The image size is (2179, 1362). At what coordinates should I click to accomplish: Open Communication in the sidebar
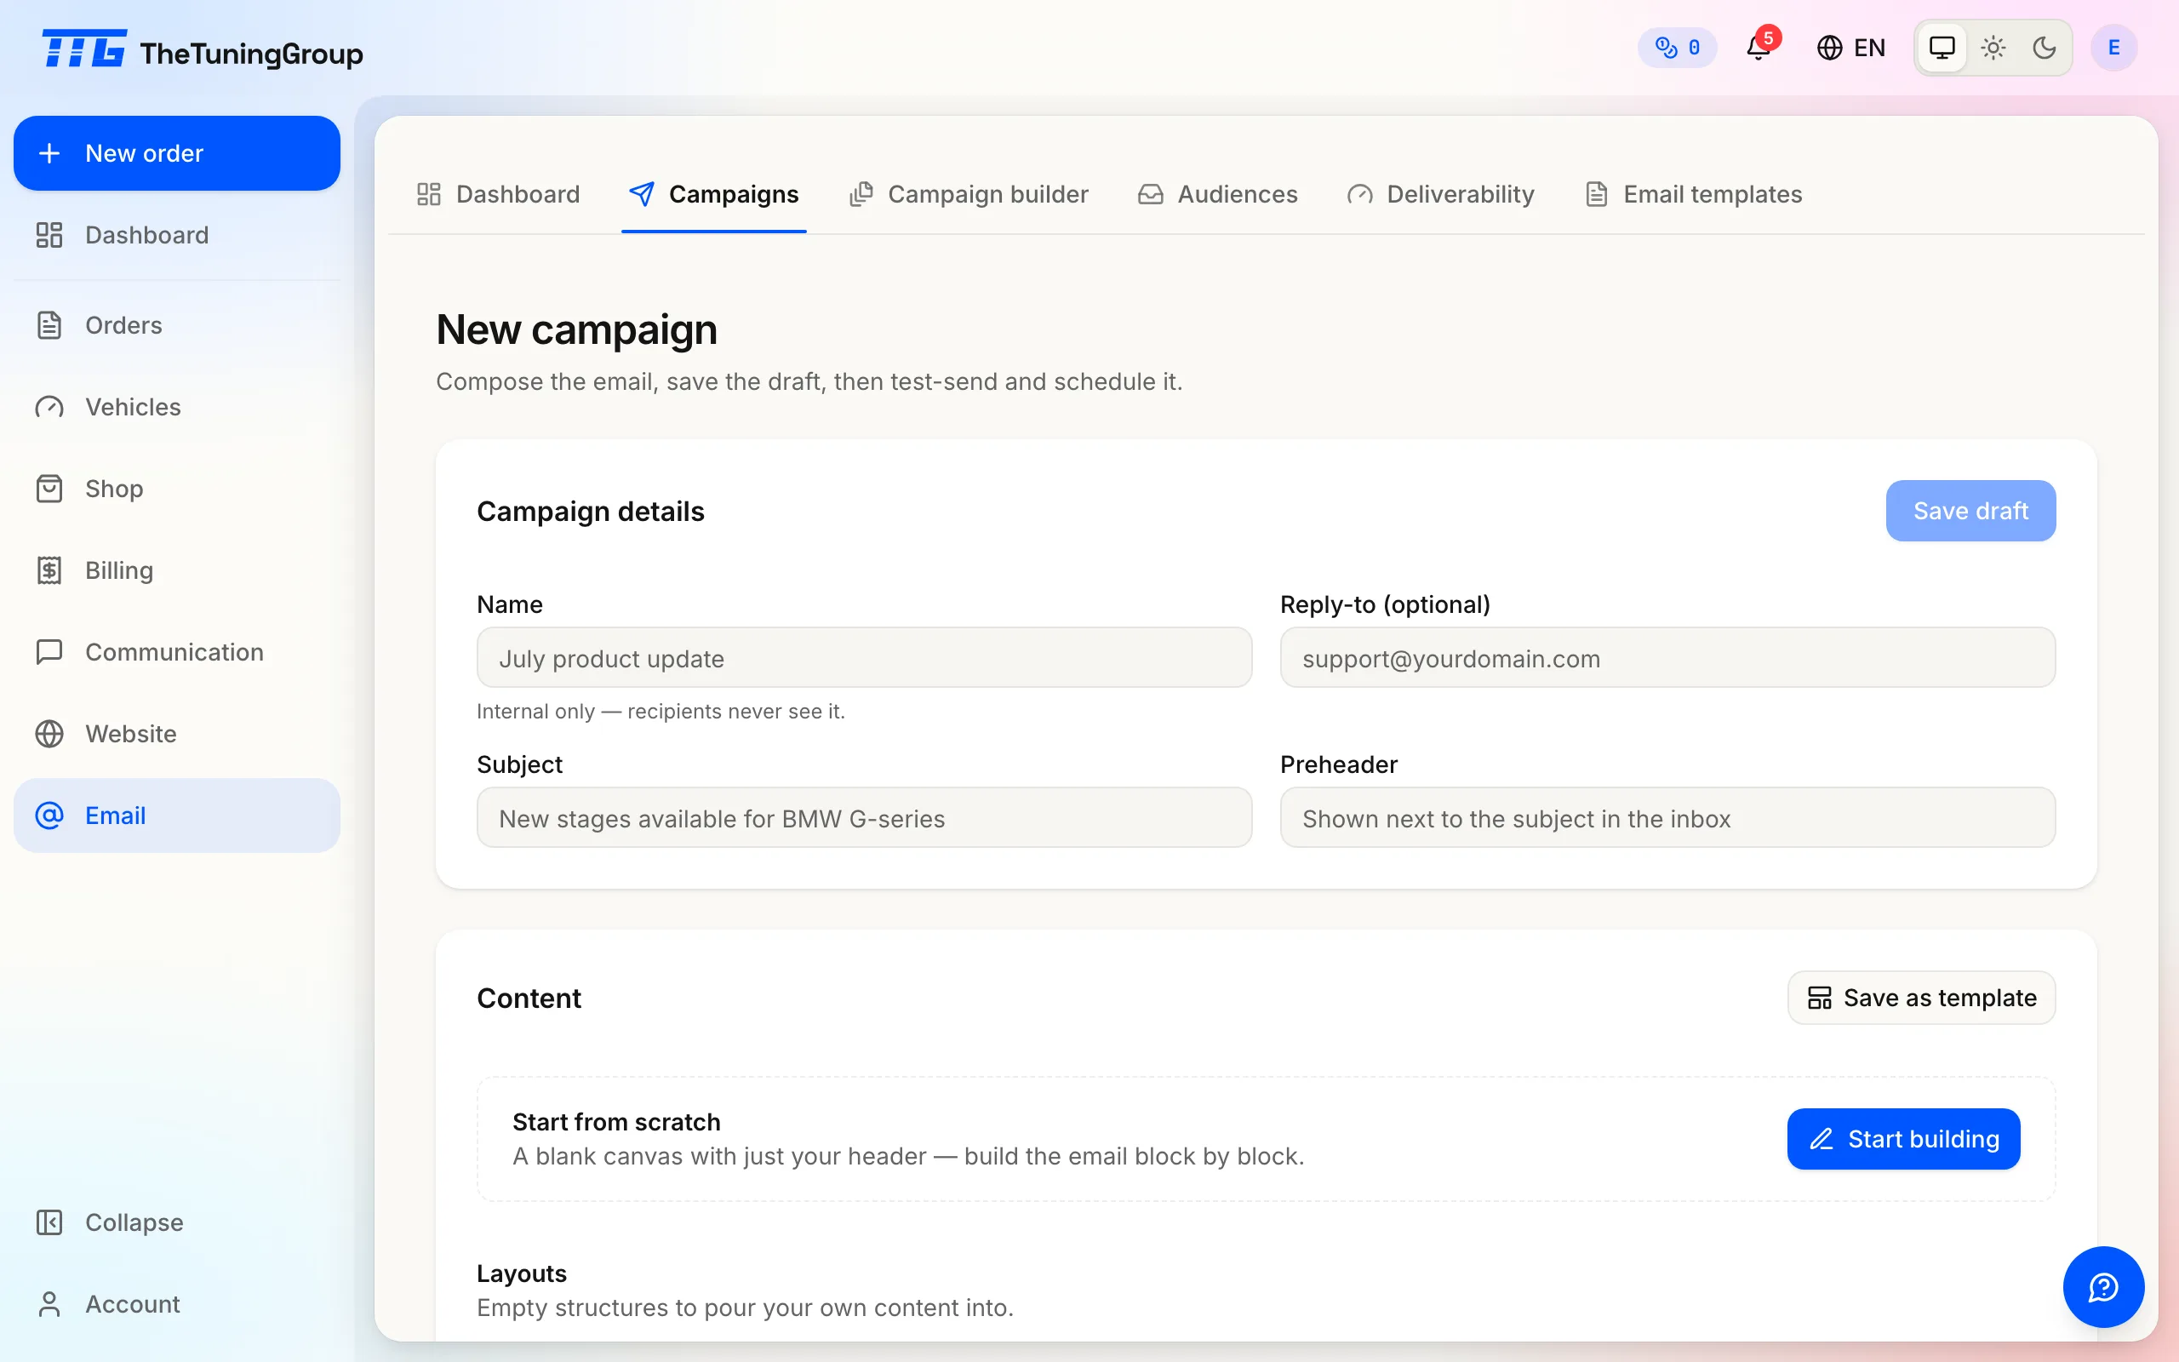[176, 652]
